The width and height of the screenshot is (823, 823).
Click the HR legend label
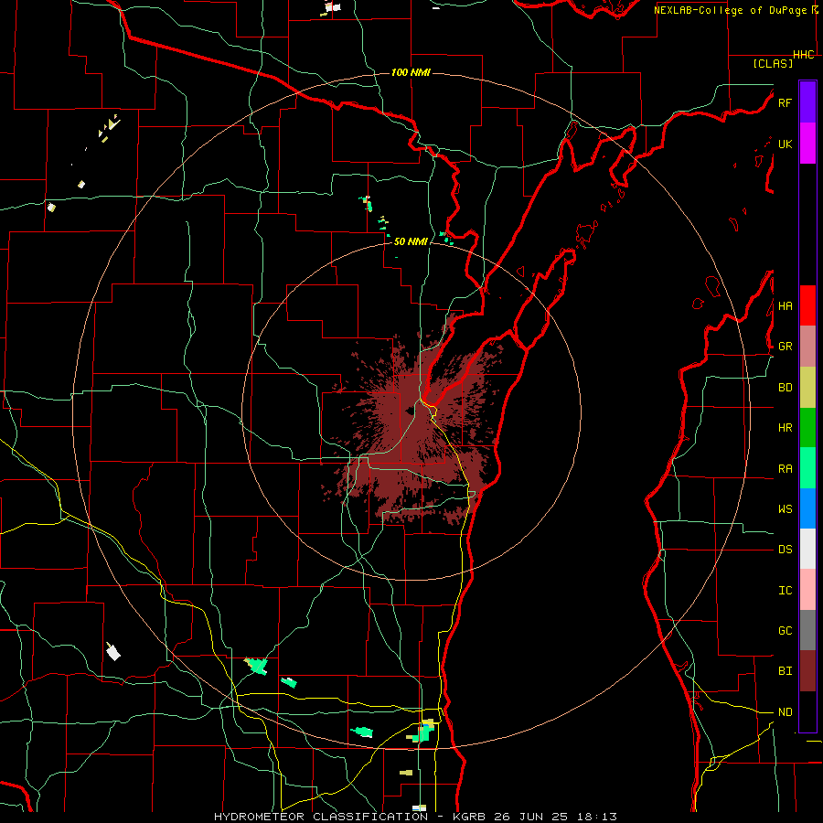point(785,428)
